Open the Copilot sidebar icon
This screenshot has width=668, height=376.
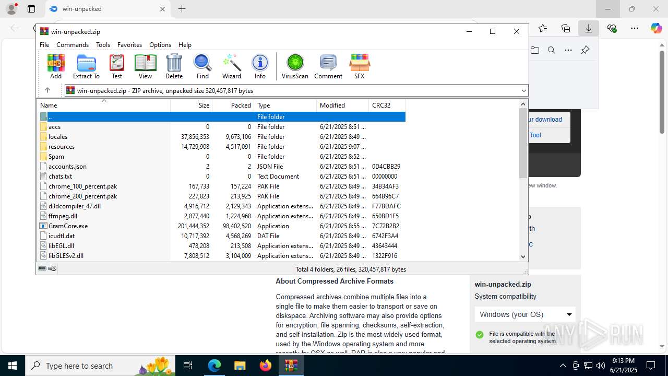click(x=656, y=28)
